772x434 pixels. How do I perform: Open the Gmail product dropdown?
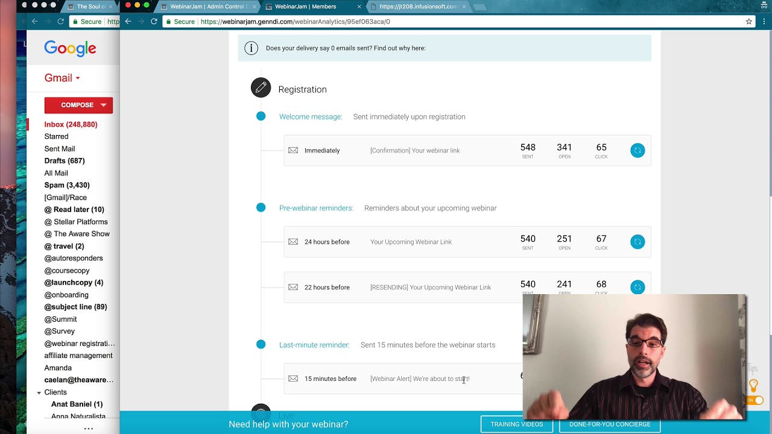(62, 78)
